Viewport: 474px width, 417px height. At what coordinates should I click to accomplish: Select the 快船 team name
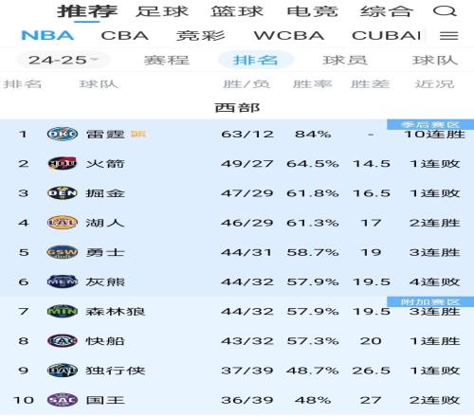click(x=105, y=341)
